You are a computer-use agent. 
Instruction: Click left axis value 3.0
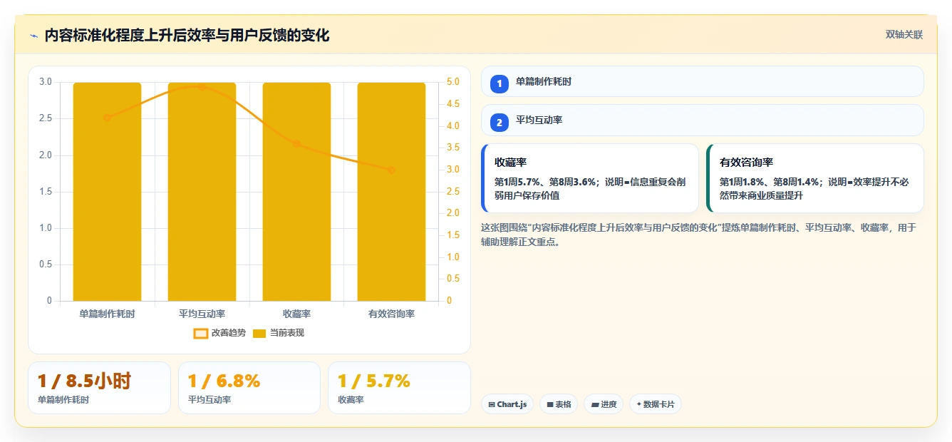click(x=46, y=82)
